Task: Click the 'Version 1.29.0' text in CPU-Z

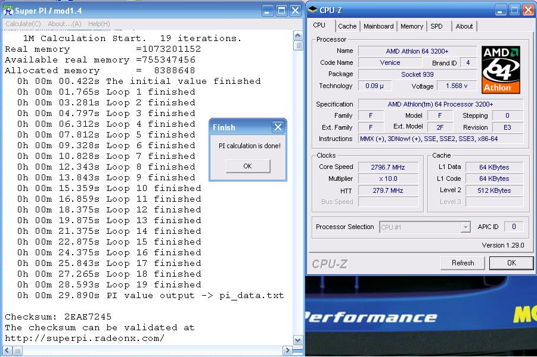Action: 503,245
